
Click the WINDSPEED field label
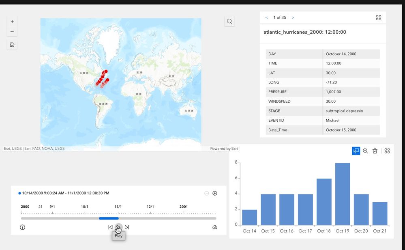(279, 101)
